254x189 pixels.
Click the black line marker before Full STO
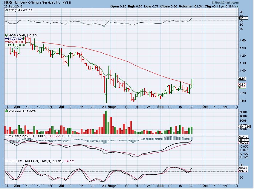click(6, 161)
